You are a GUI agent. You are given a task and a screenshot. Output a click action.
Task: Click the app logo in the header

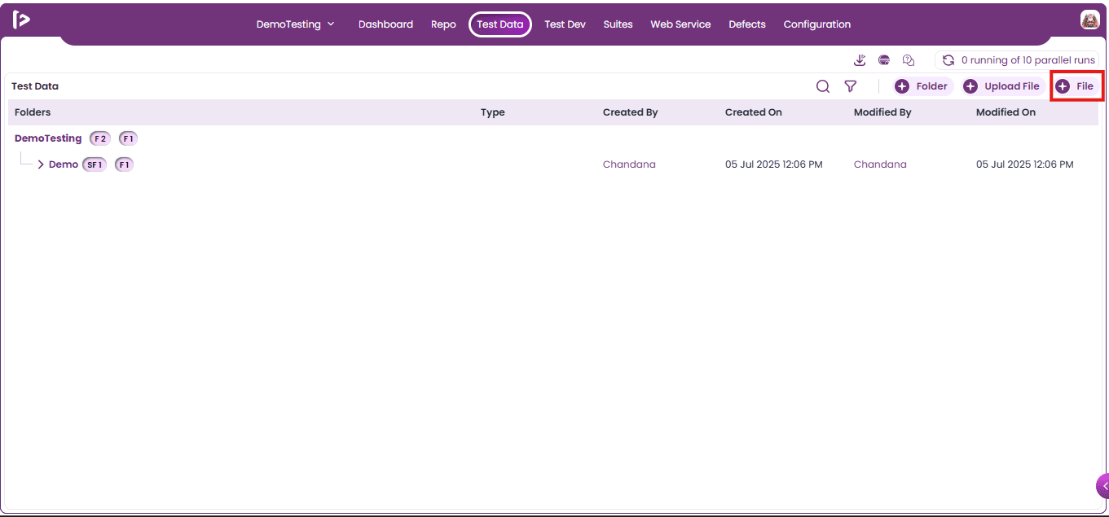pyautogui.click(x=21, y=20)
